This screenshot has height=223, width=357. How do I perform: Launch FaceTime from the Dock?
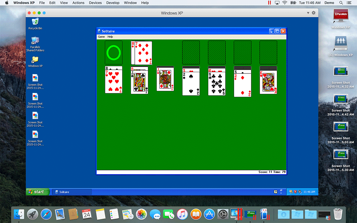coord(169,214)
